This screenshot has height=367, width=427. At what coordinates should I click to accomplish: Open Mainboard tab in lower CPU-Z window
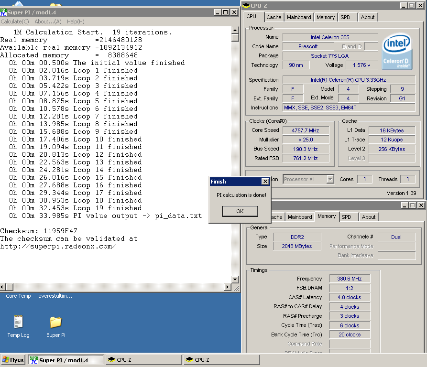(x=300, y=217)
